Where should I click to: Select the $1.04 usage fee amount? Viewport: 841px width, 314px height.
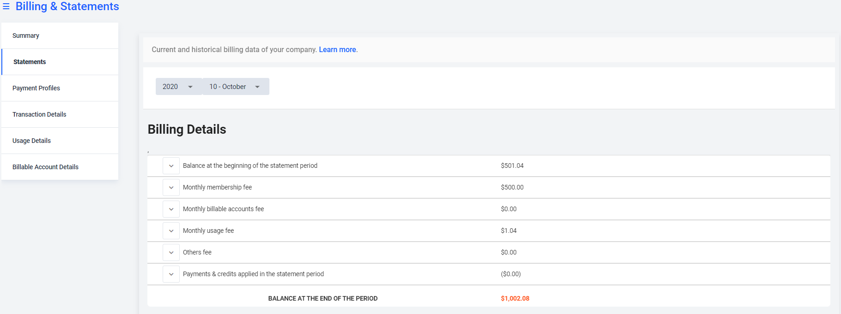point(509,231)
